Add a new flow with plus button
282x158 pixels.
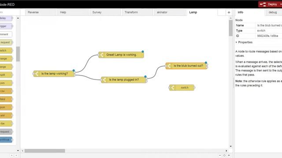click(229, 12)
